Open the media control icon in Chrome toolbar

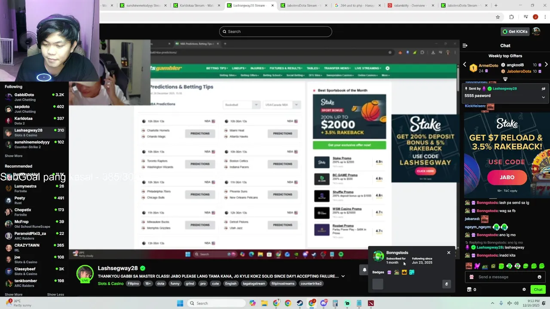526,17
